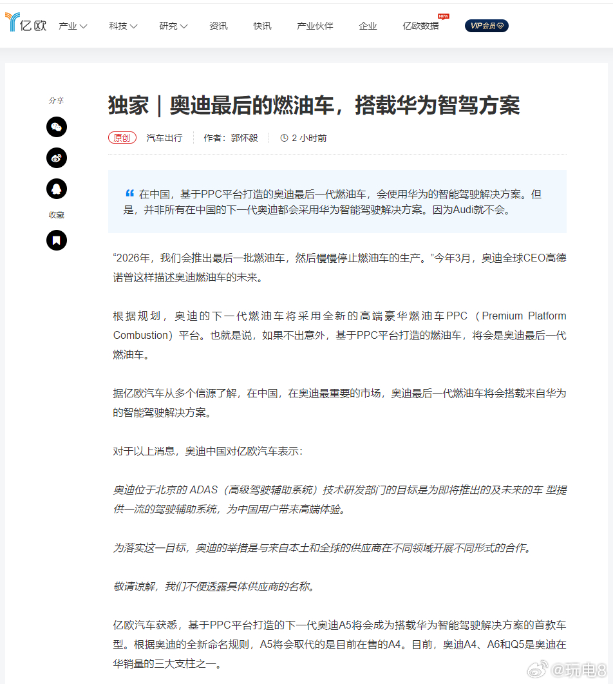Click italic line 为落实这一目标

pyautogui.click(x=323, y=548)
